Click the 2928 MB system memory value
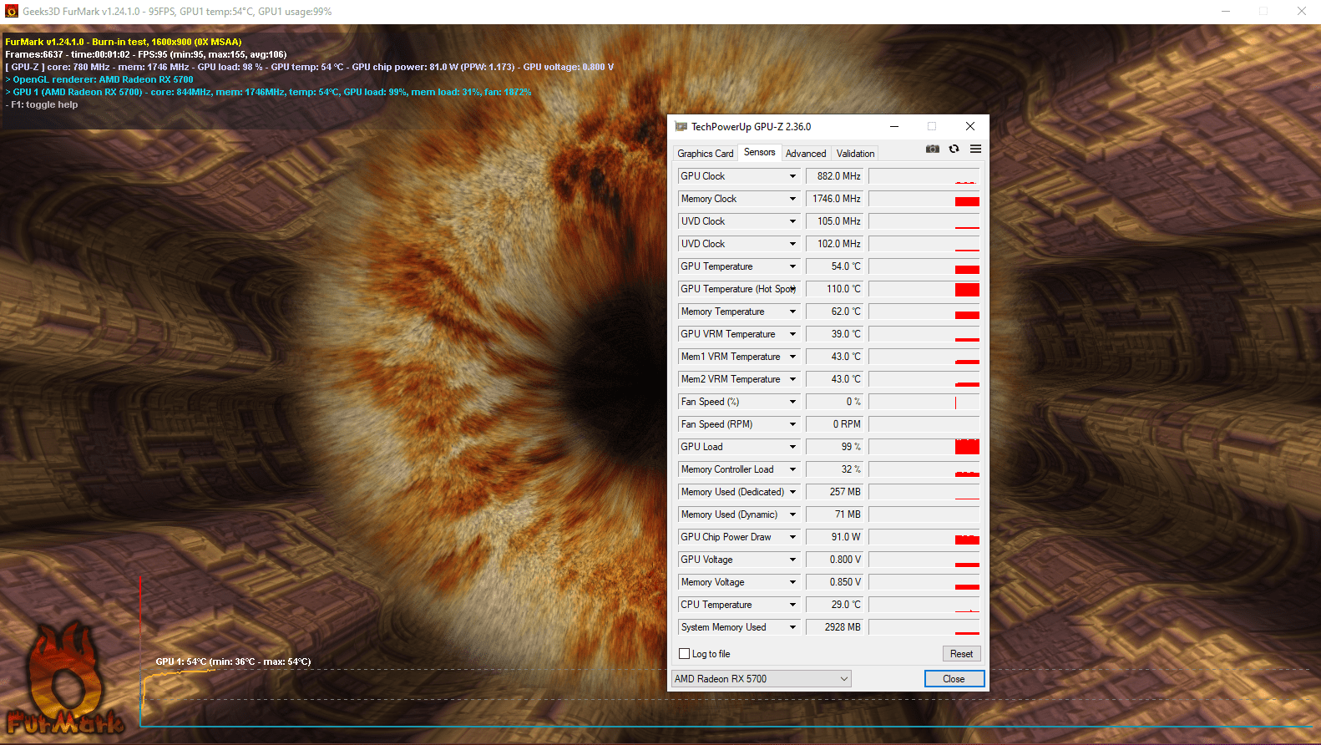 pyautogui.click(x=835, y=627)
